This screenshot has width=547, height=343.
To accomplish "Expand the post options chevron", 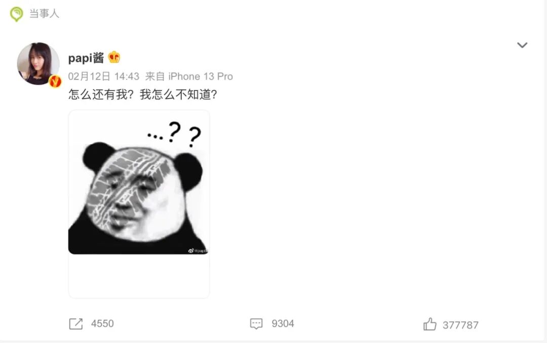I will pyautogui.click(x=522, y=45).
